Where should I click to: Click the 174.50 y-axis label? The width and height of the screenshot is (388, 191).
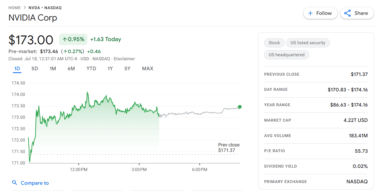(x=18, y=83)
